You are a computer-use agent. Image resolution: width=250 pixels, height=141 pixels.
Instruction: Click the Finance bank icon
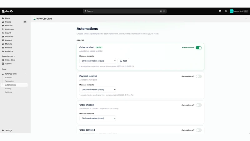pyautogui.click(x=3, y=48)
